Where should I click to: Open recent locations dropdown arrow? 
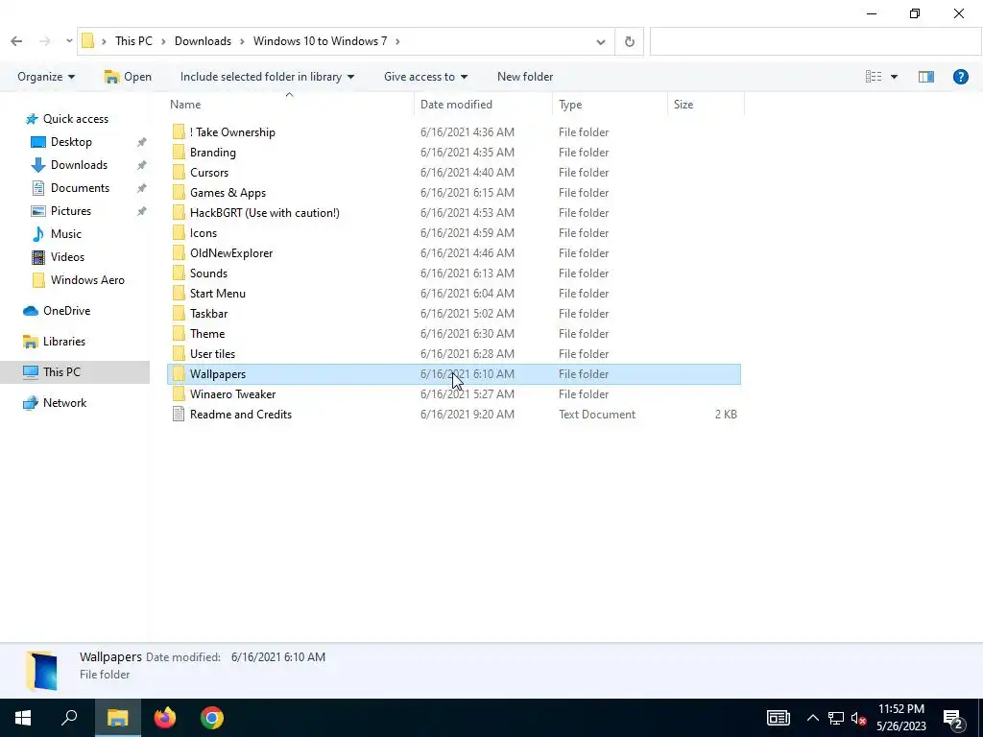[69, 41]
